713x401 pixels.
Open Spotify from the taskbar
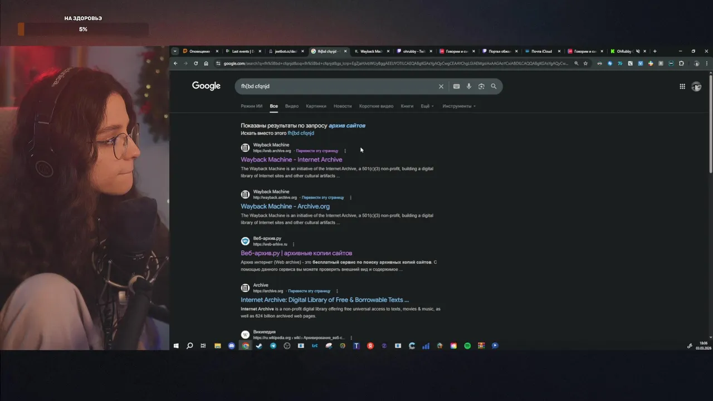click(467, 346)
